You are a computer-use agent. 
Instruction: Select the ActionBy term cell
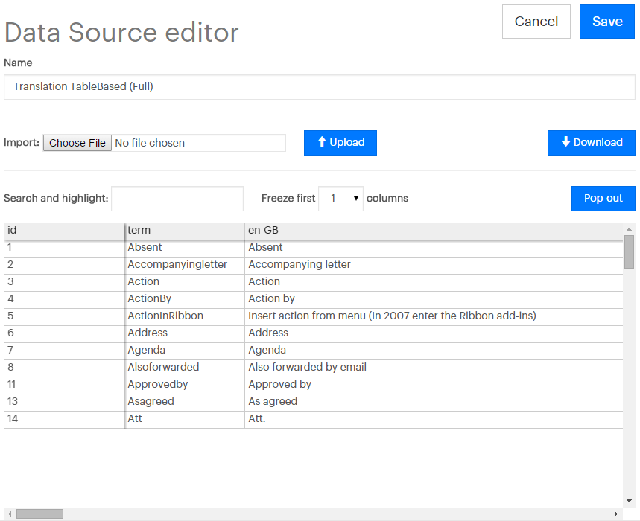[x=185, y=298]
